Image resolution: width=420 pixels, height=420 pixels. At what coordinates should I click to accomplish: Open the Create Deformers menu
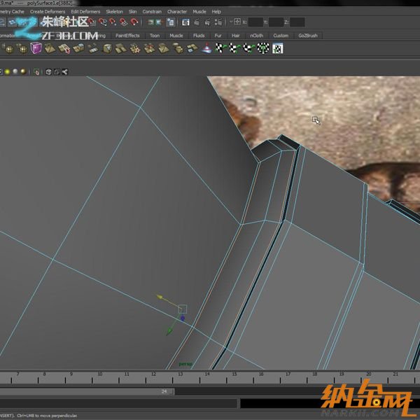(x=48, y=11)
